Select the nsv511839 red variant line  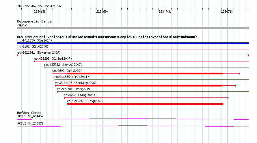(152, 80)
